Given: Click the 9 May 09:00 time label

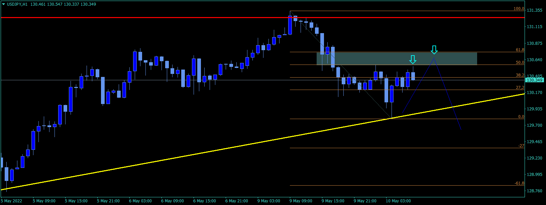Looking at the screenshot, I should (301, 201).
